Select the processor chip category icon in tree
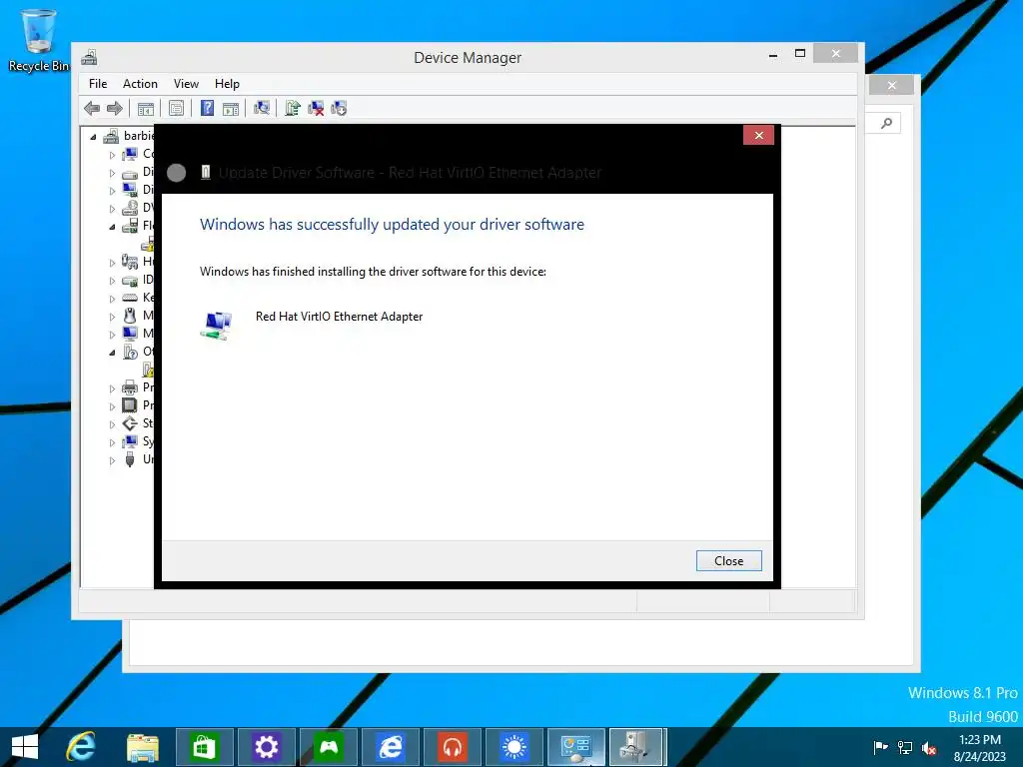The height and width of the screenshot is (767, 1023). click(130, 405)
